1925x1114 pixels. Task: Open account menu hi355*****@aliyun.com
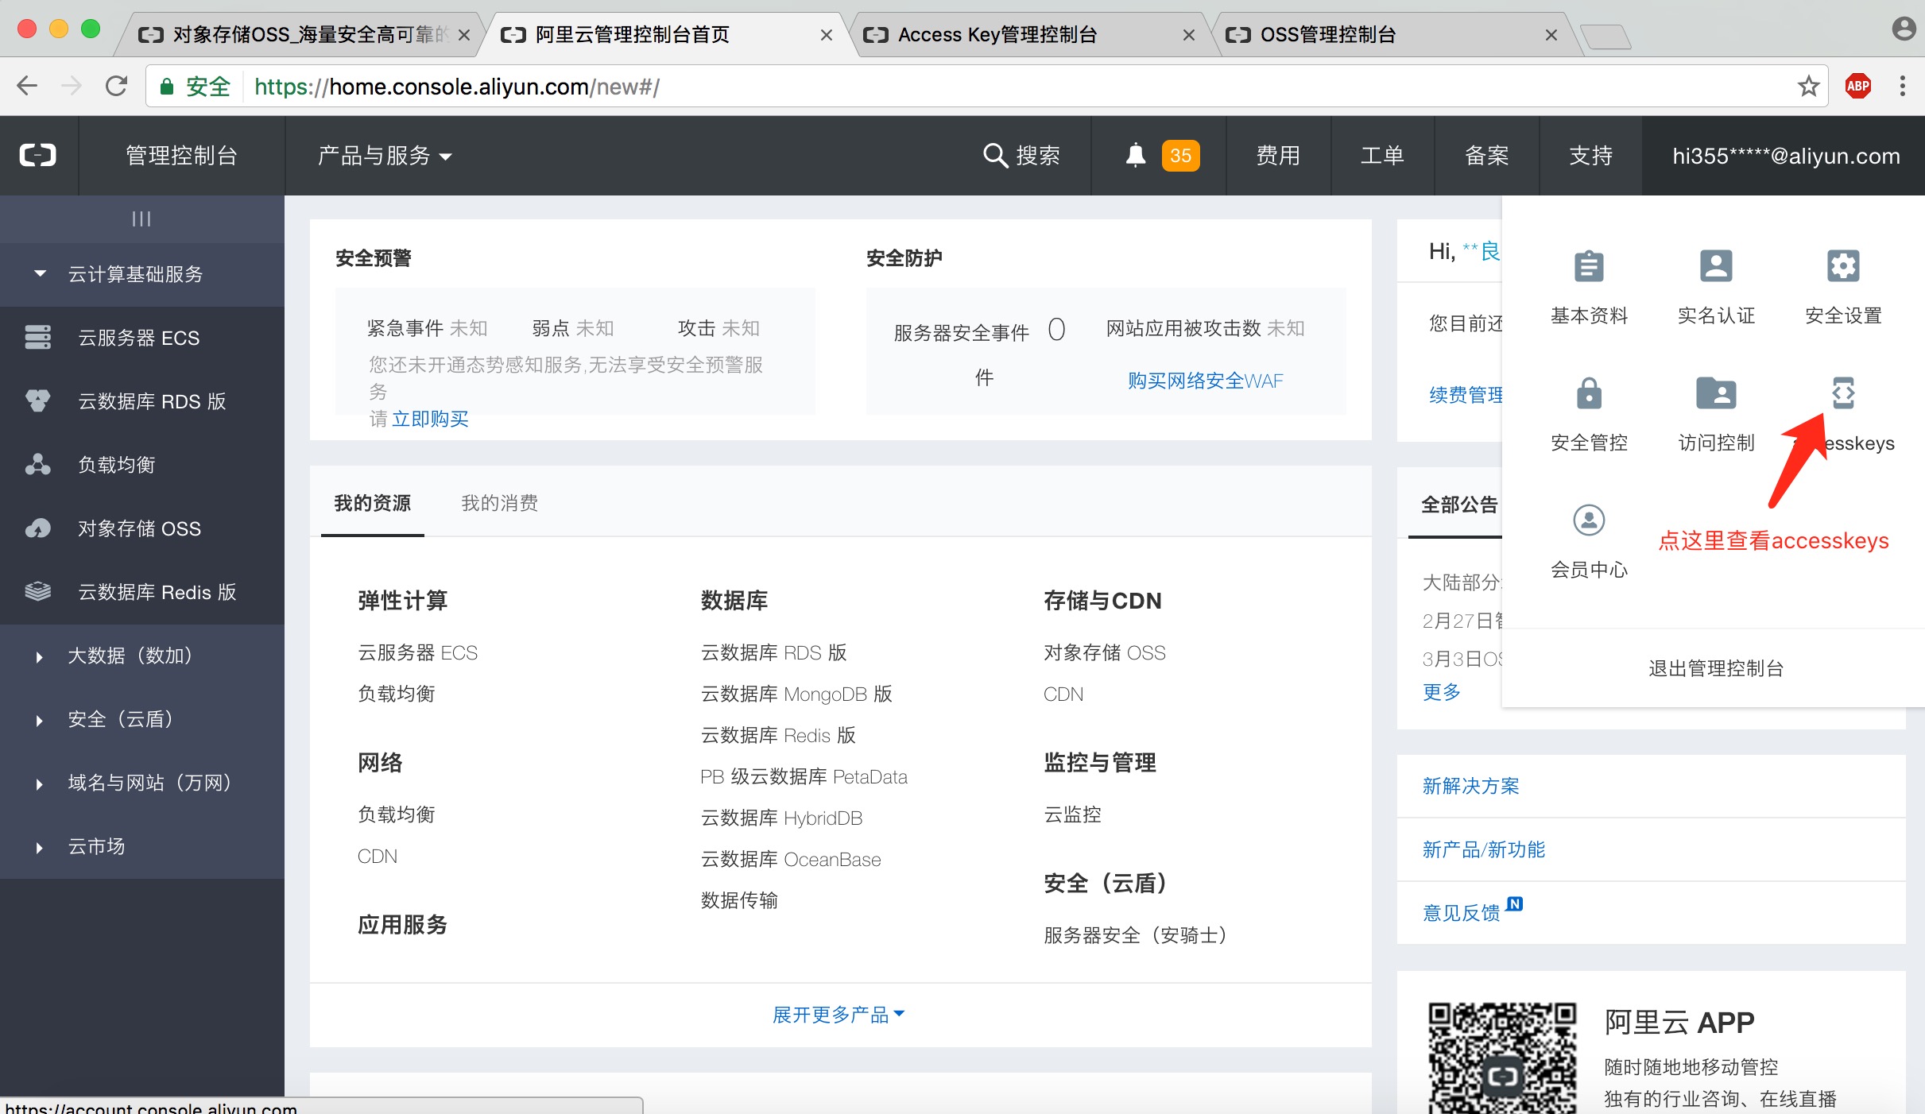1786,156
